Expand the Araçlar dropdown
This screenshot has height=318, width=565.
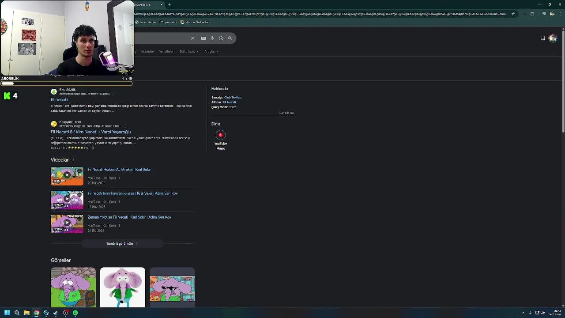(x=211, y=52)
